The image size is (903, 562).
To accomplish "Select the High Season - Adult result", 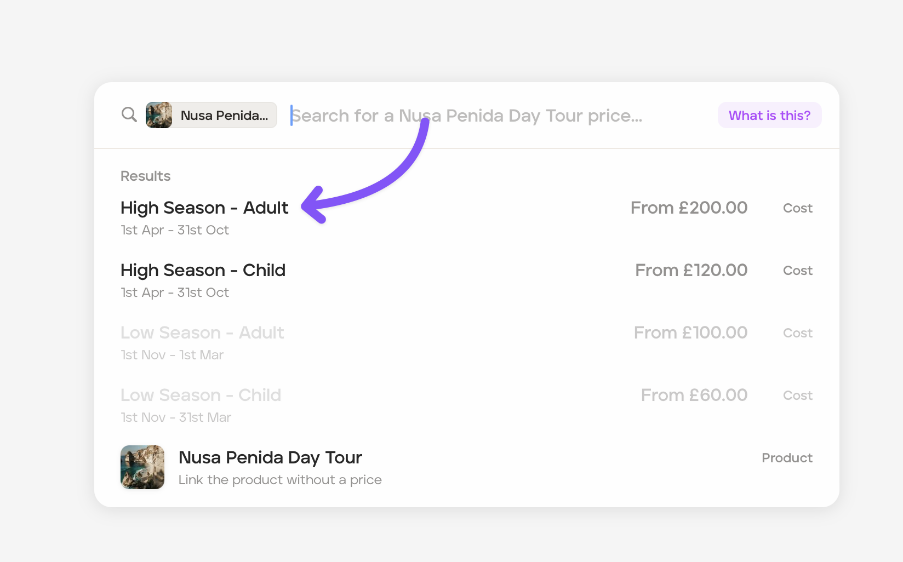I will click(x=204, y=208).
